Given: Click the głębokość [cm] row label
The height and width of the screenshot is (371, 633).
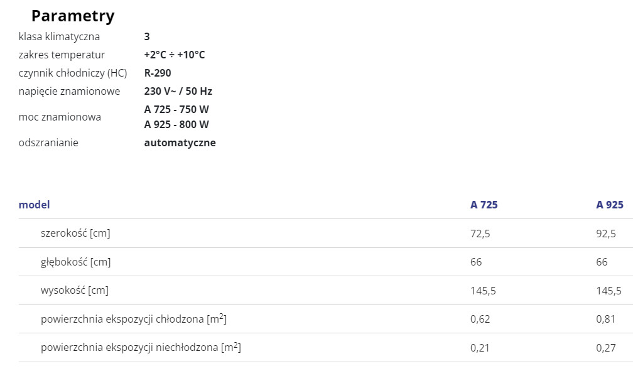Looking at the screenshot, I should tap(75, 262).
